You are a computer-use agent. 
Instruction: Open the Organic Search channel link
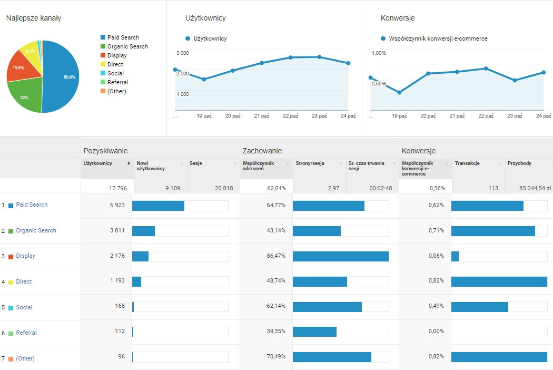(36, 230)
